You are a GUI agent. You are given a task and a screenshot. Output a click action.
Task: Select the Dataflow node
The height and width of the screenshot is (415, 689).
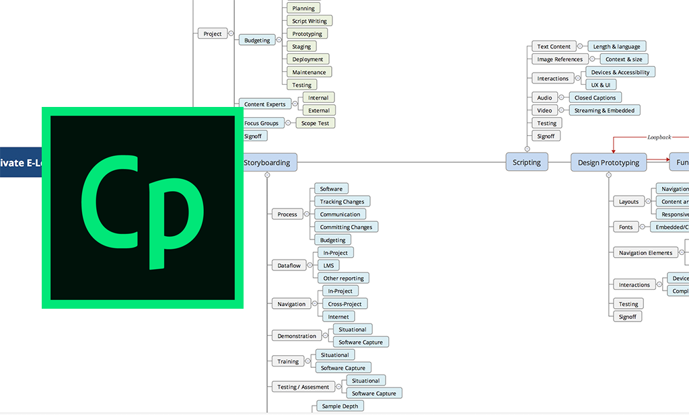click(x=289, y=265)
